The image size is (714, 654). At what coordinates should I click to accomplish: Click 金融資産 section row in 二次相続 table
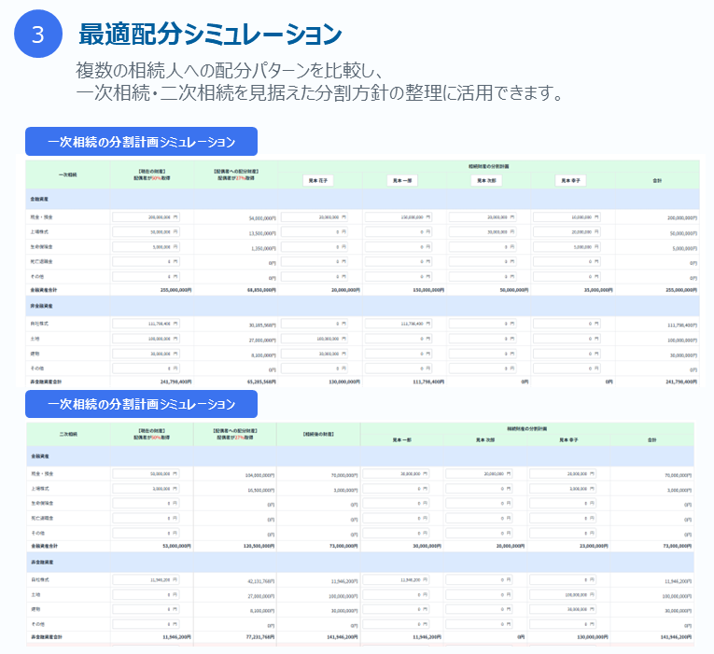point(360,456)
